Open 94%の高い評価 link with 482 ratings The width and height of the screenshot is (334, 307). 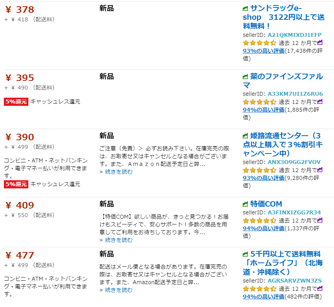pyautogui.click(x=264, y=297)
